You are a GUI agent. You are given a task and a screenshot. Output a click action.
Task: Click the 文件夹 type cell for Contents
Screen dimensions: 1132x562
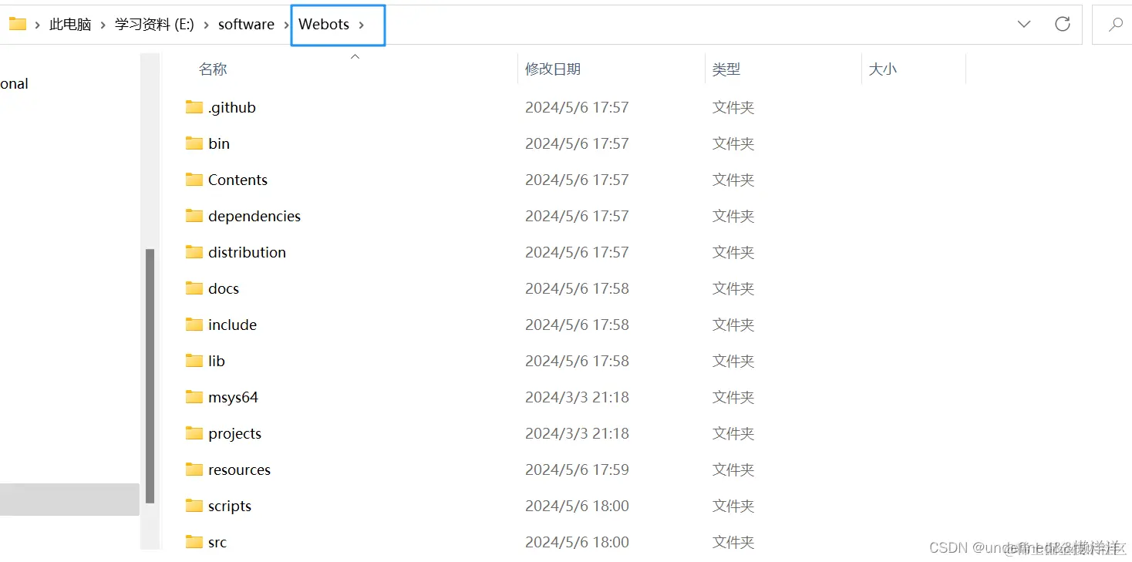point(733,180)
